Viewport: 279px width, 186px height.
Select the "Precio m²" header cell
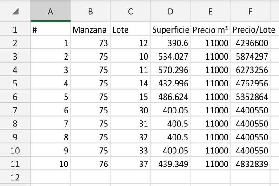[x=210, y=30]
